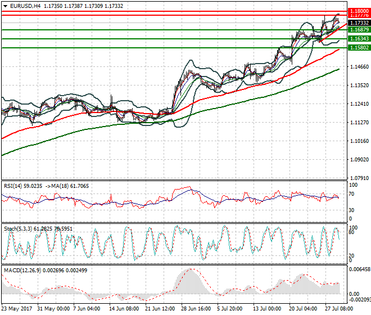Select the MA(18) 61.7065 value
The width and height of the screenshot is (371, 315).
(70, 186)
